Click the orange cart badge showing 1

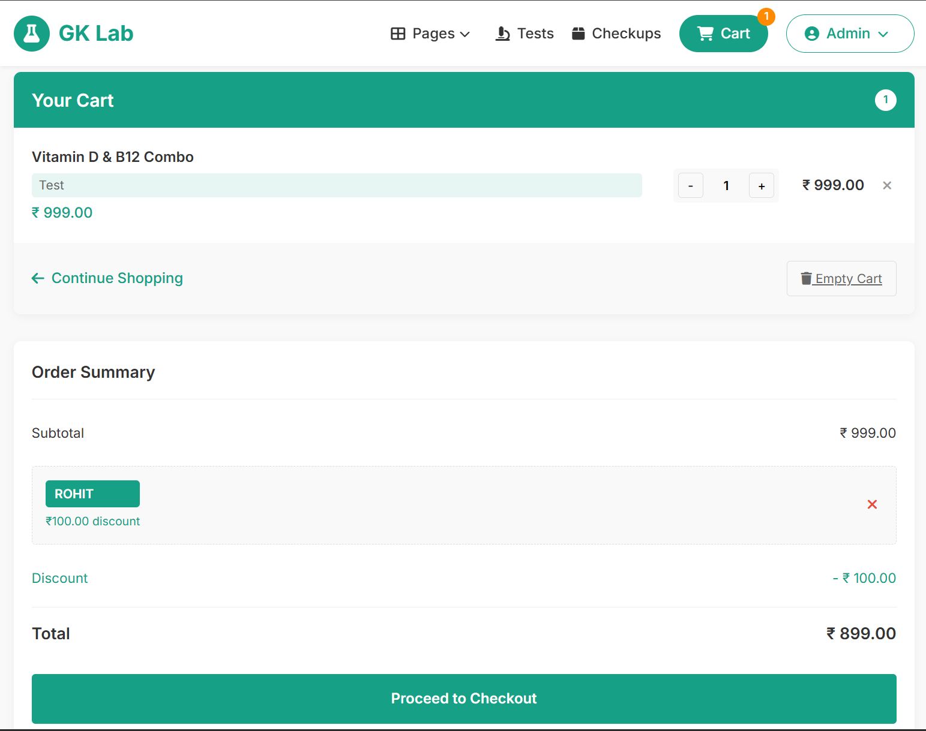(x=766, y=17)
